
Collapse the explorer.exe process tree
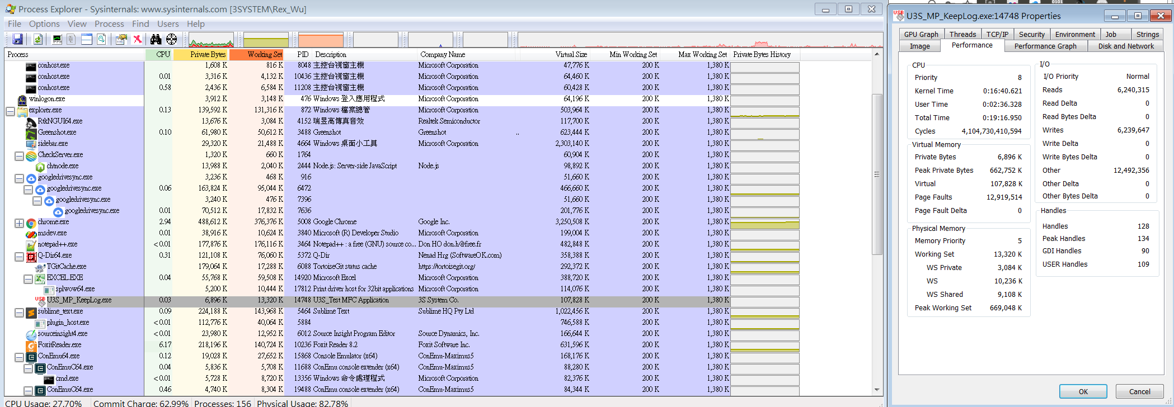(10, 112)
